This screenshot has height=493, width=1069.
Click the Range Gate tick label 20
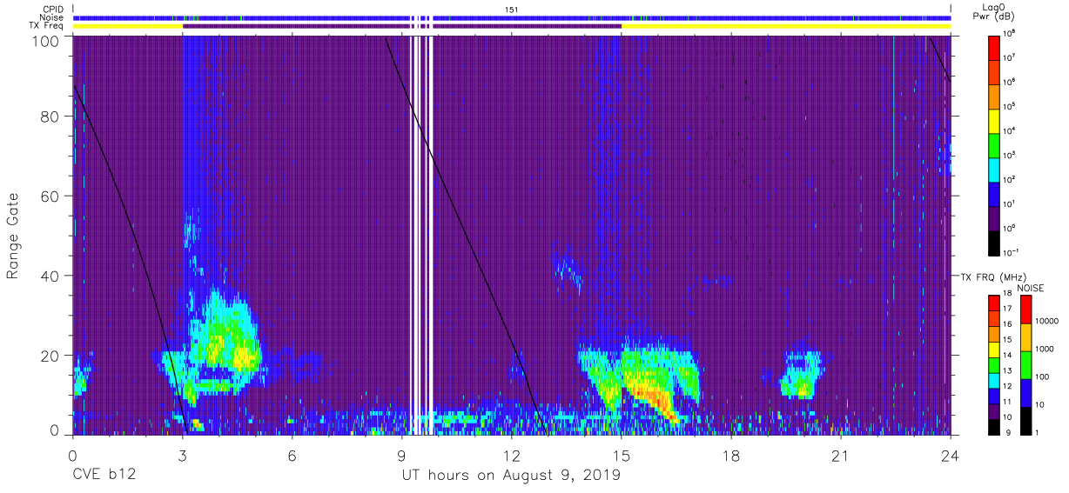[50, 356]
